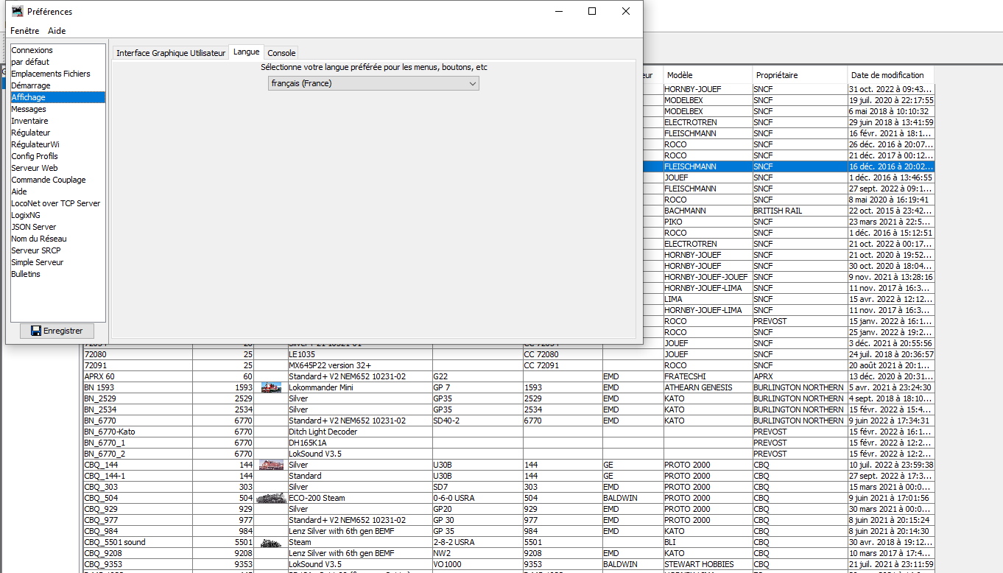Open the locomotive image in the CBQ_144 row
Image resolution: width=1003 pixels, height=573 pixels.
271,465
